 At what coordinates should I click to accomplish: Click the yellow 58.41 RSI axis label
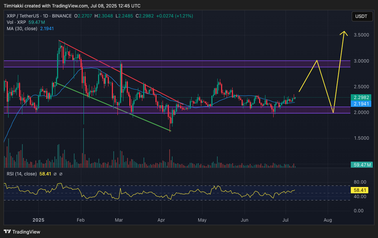coord(360,190)
